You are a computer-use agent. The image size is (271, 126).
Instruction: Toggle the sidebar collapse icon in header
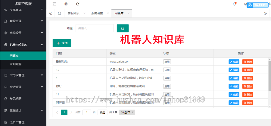pos(54,4)
